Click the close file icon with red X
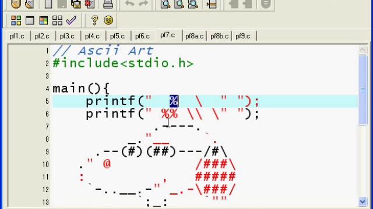Image resolution: width=373 pixels, height=209 pixels. pyautogui.click(x=90, y=4)
